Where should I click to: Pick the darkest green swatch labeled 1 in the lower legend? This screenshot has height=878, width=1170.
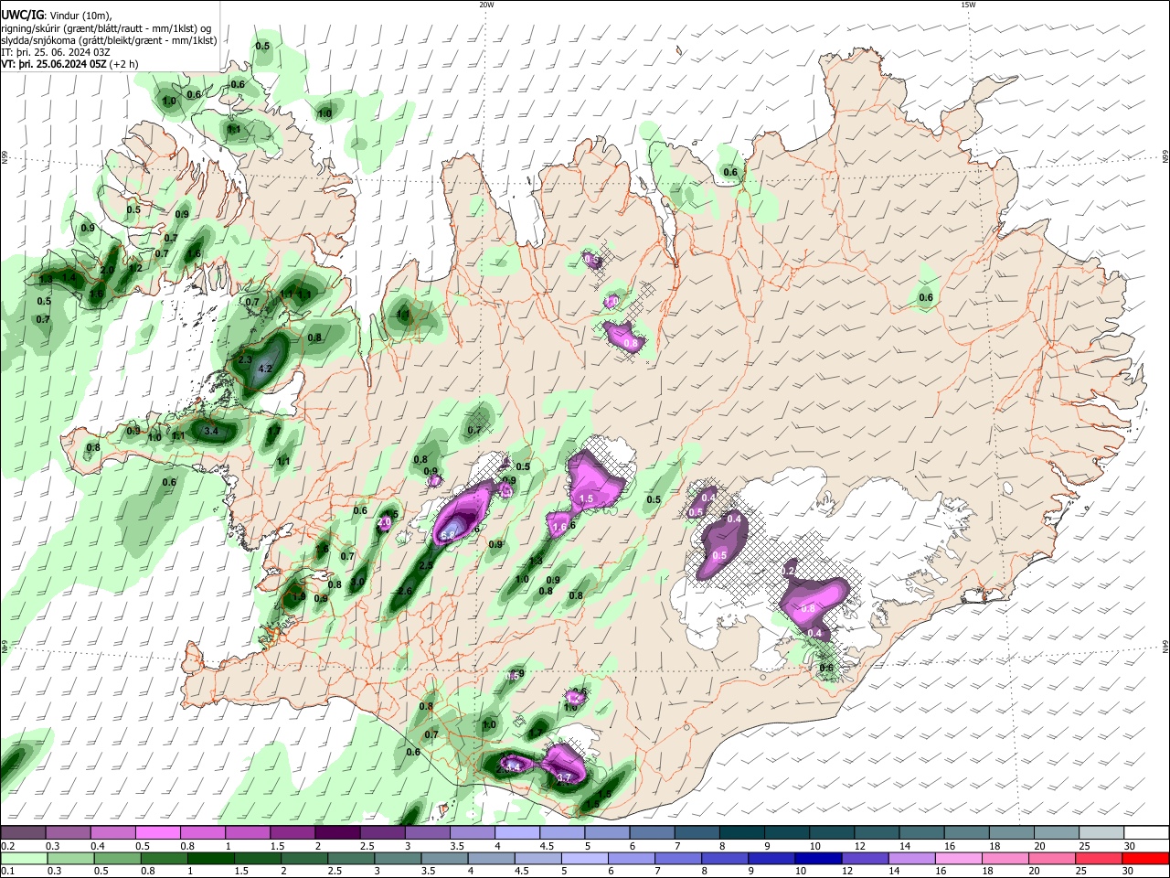coord(209,859)
